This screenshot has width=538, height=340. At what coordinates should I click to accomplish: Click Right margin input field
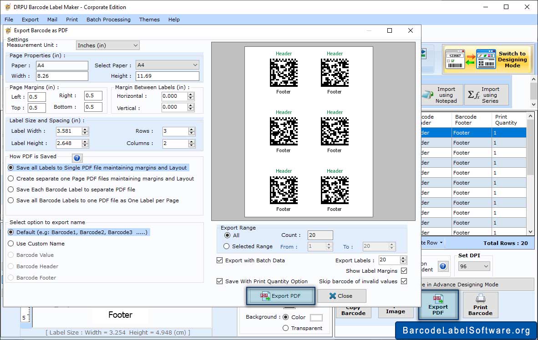(x=93, y=95)
